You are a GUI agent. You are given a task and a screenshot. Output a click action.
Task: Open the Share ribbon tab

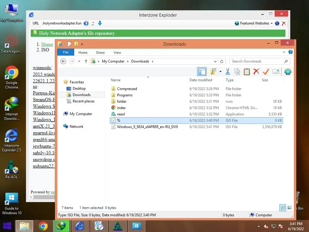100,53
